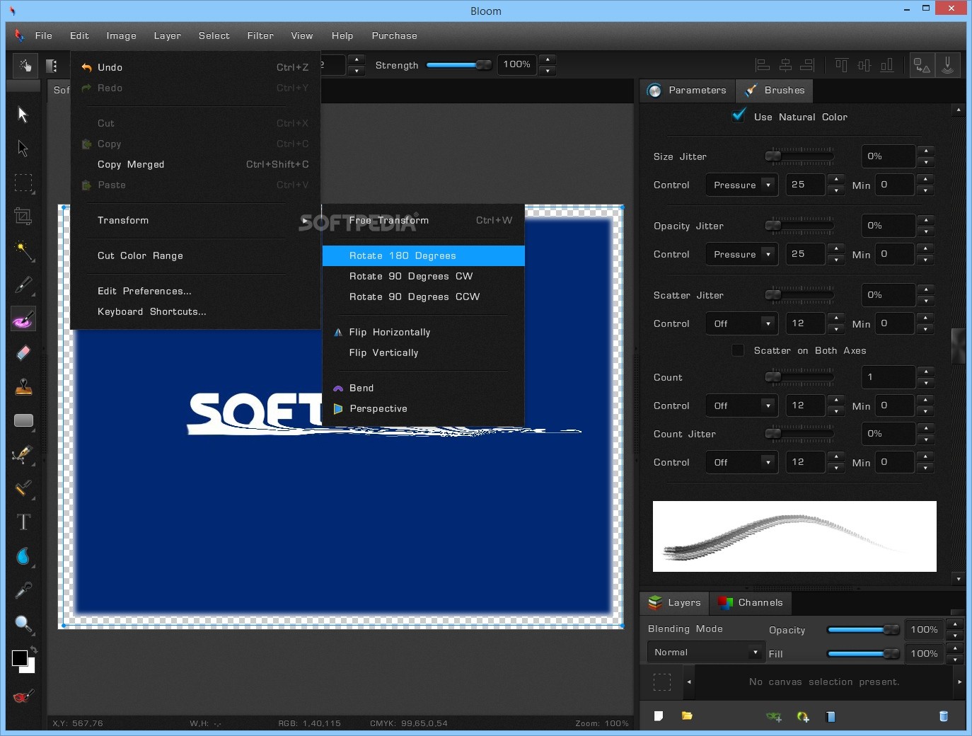Open Edit Preferences
The width and height of the screenshot is (972, 736).
195,291
